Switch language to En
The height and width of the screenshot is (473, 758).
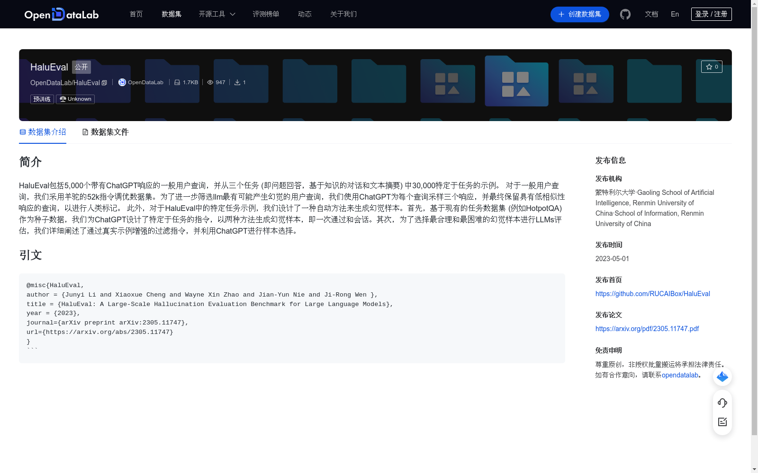(675, 14)
